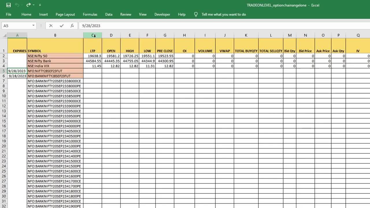
Task: Click Tell me what you want to do
Action: tap(224, 14)
